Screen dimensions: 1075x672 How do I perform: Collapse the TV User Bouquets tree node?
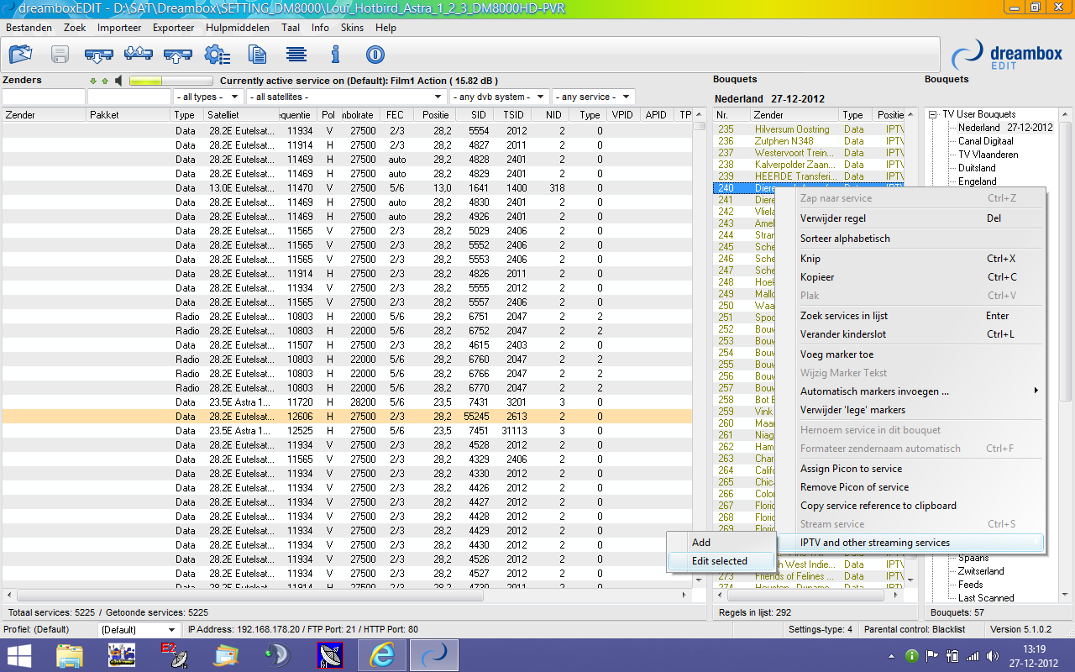[x=933, y=114]
